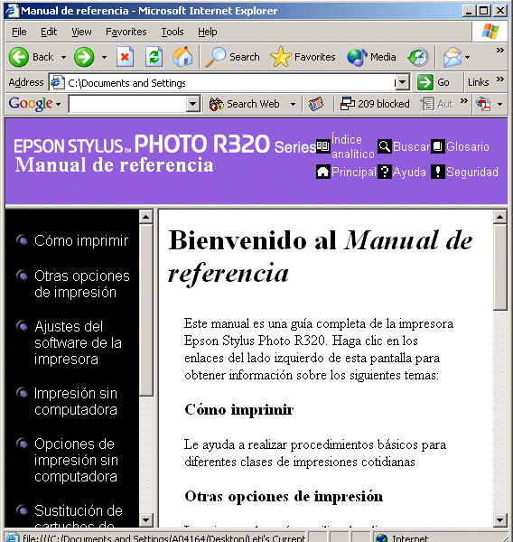513x542 pixels.
Task: Open the File menu
Action: pyautogui.click(x=19, y=32)
